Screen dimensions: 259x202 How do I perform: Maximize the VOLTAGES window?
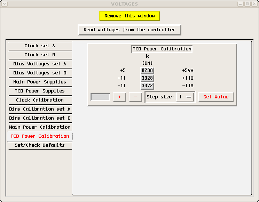(248, 4)
